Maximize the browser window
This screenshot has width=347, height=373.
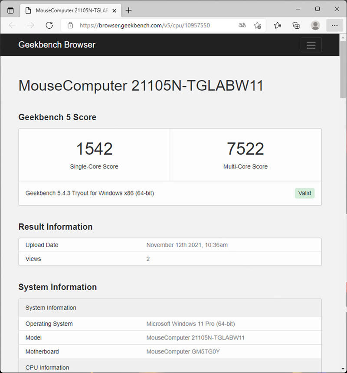point(318,9)
